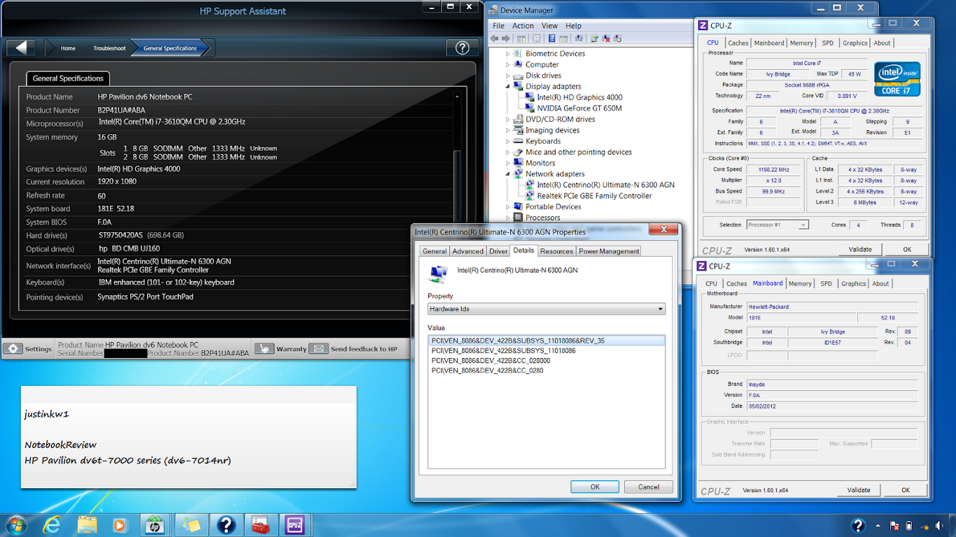Collapse the Network adapters node
Screen dimensions: 956x537
click(509, 174)
